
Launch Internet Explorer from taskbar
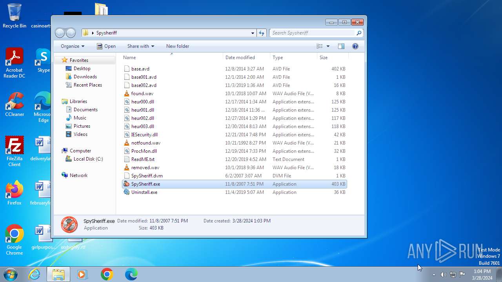click(34, 274)
